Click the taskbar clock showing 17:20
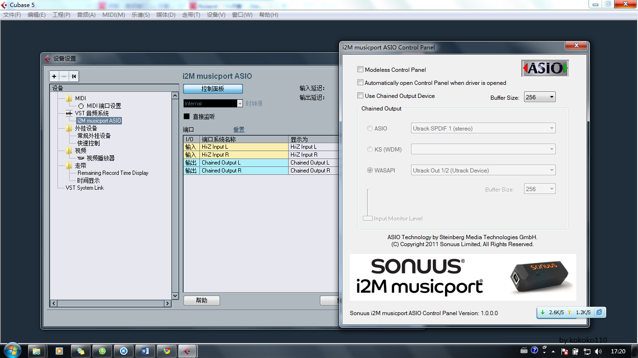Image resolution: width=638 pixels, height=358 pixels. [x=618, y=351]
